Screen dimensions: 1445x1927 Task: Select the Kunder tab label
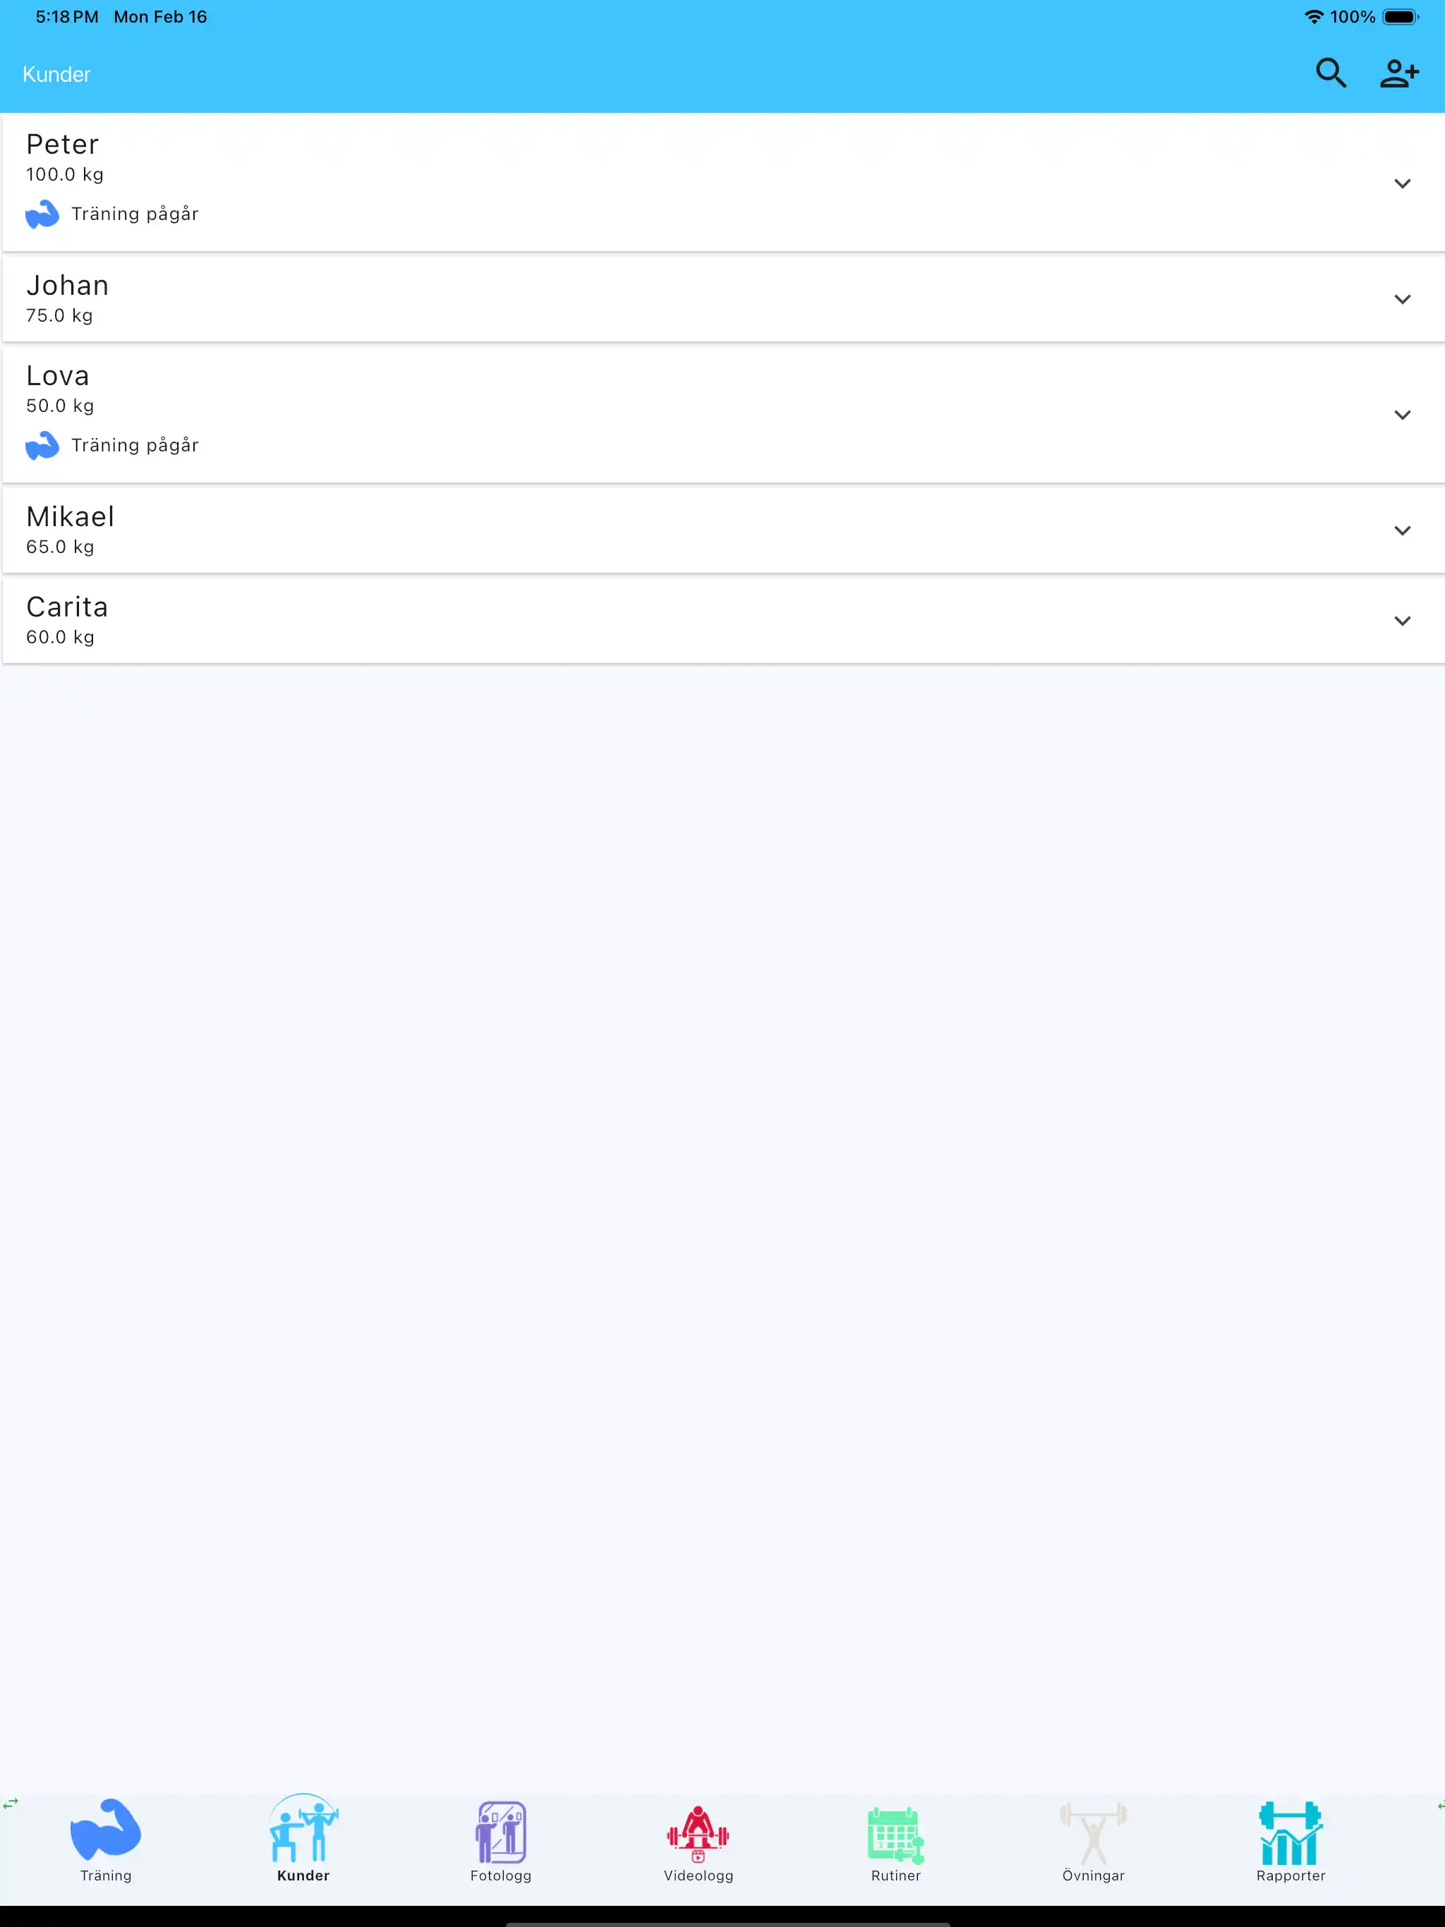click(303, 1876)
